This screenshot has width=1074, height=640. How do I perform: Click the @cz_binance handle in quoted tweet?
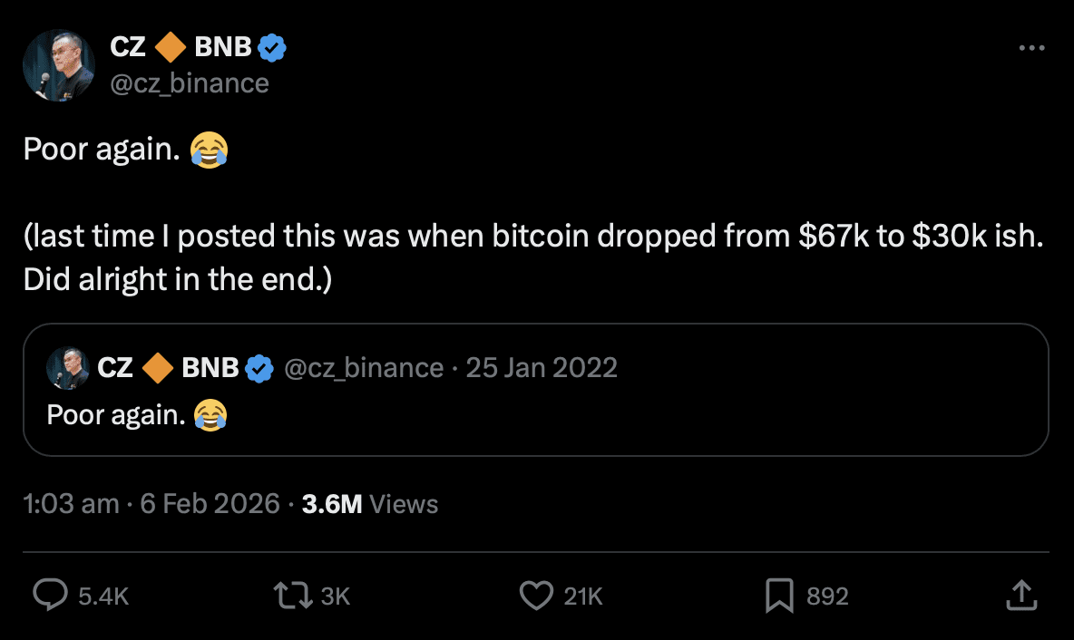[x=364, y=368]
